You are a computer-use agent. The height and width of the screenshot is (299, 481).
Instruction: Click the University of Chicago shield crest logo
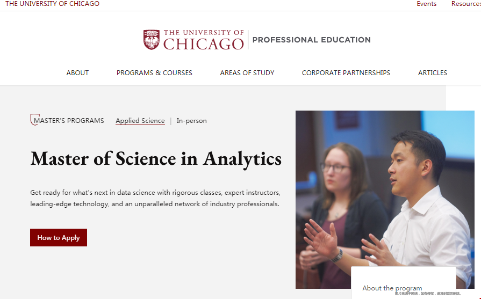pos(152,40)
